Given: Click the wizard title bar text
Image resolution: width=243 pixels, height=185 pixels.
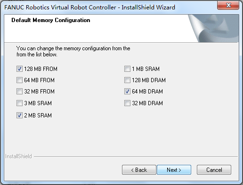Looking at the screenshot, I should [89, 8].
